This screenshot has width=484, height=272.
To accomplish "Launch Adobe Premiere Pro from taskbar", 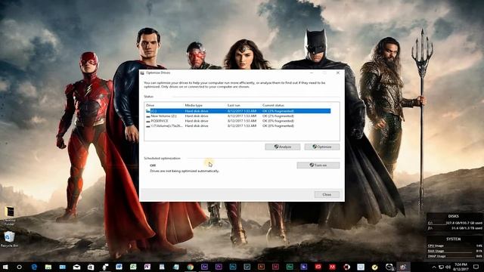I will point(219,267).
